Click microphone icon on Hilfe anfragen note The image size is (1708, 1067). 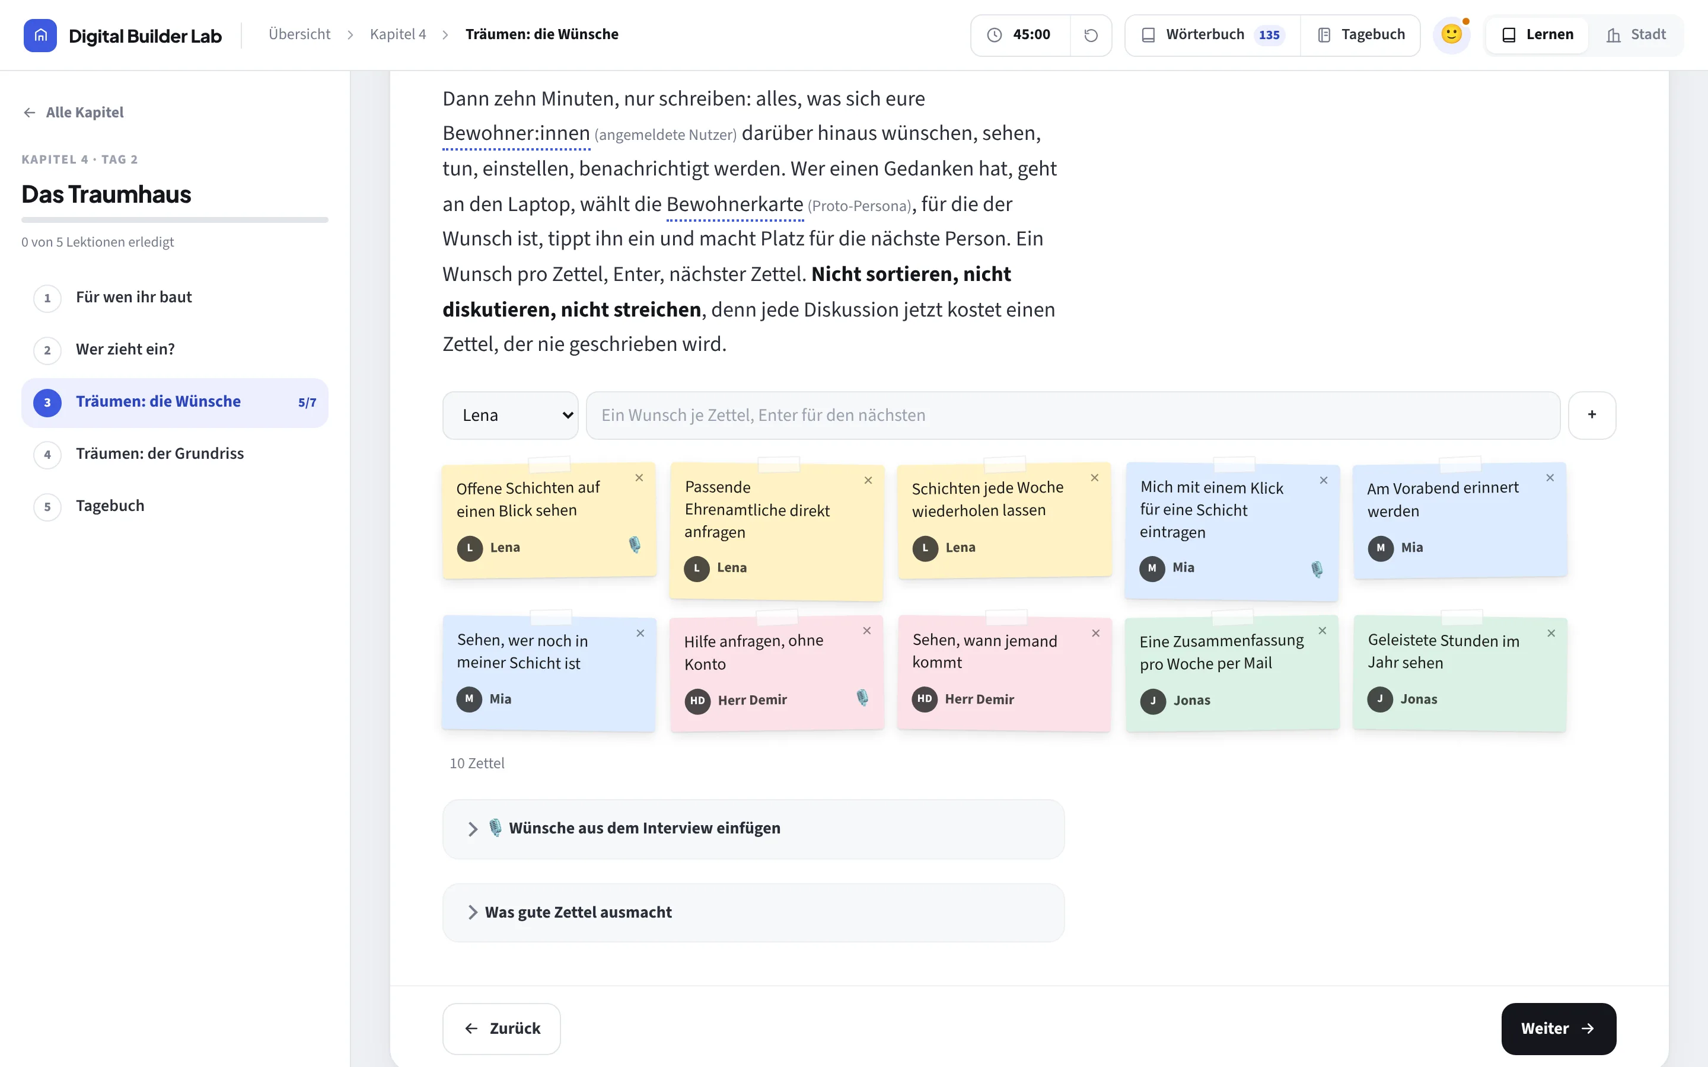click(x=862, y=698)
